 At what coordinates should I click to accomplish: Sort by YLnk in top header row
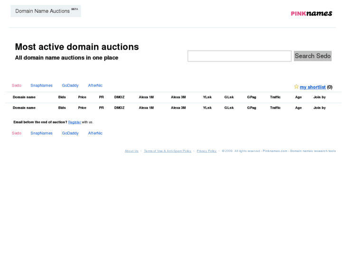(x=207, y=97)
